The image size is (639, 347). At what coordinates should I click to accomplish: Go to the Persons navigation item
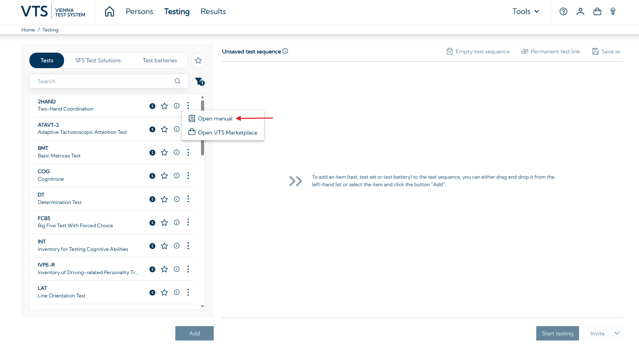139,12
